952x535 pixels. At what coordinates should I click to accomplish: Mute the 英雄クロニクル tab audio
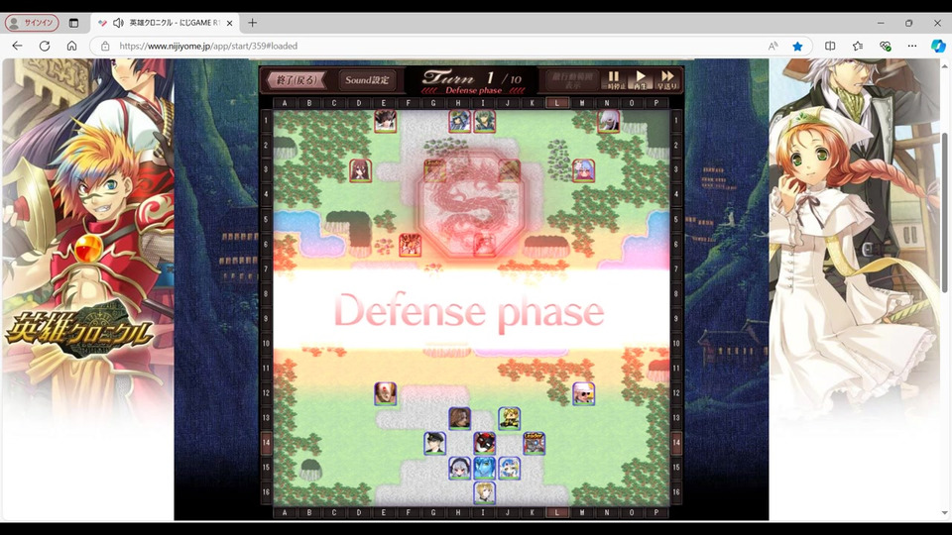(118, 23)
